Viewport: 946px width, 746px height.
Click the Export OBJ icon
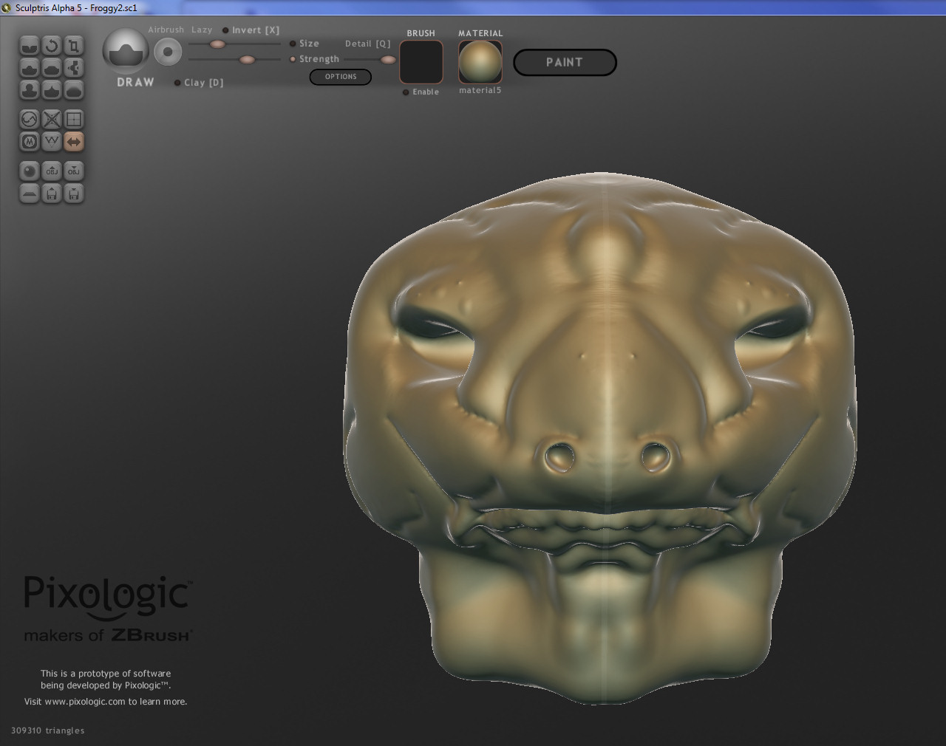(74, 171)
